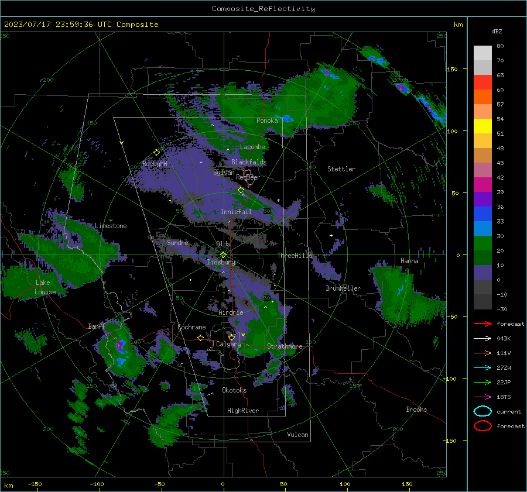The height and width of the screenshot is (492, 527).
Task: Click the Sylvan label on the map
Action: coord(224,173)
